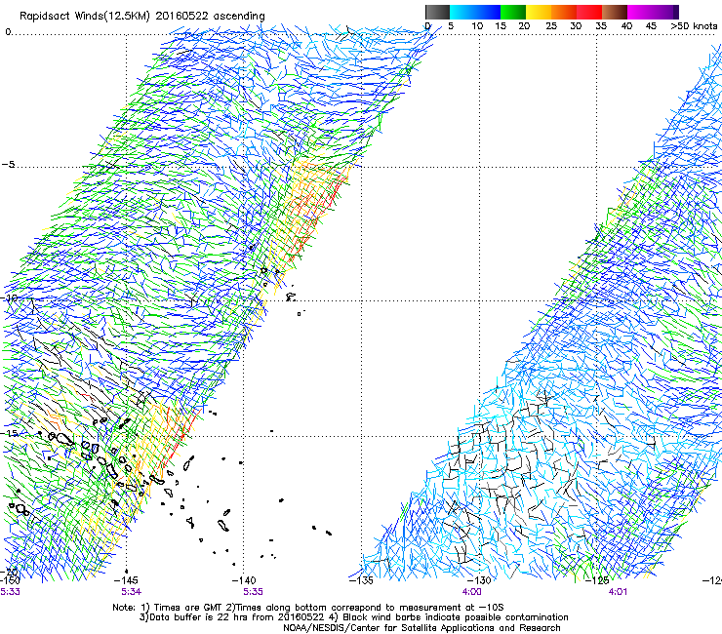This screenshot has height=634, width=722.
Task: Click the '>50 knots' legend label
Action: coord(694,26)
